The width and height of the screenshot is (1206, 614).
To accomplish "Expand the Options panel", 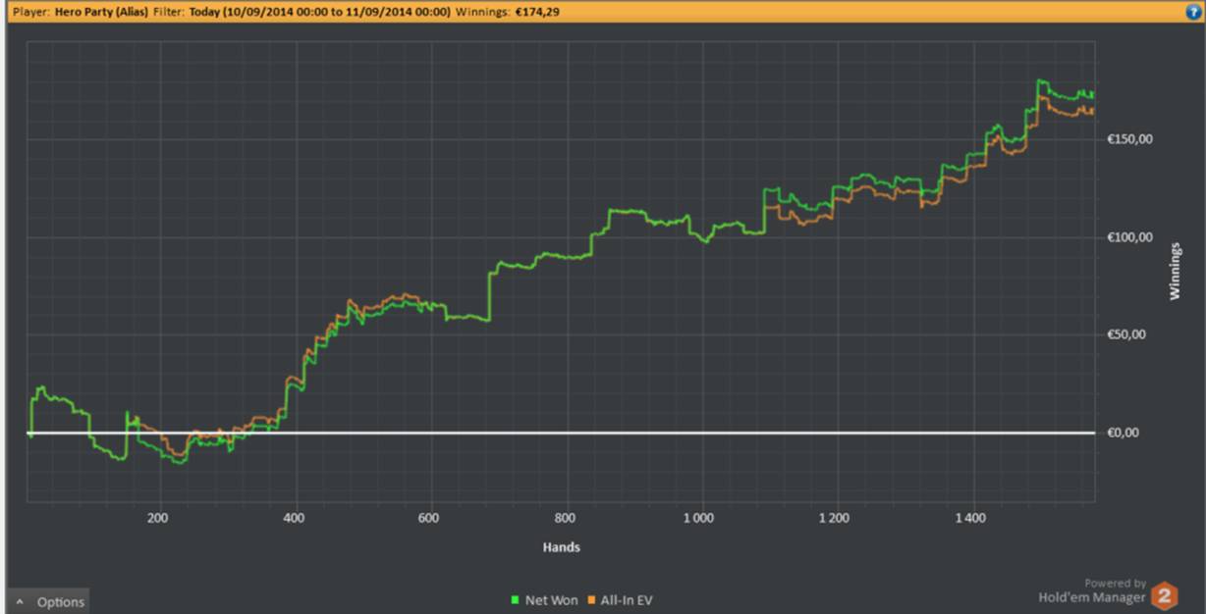I will click(x=50, y=602).
